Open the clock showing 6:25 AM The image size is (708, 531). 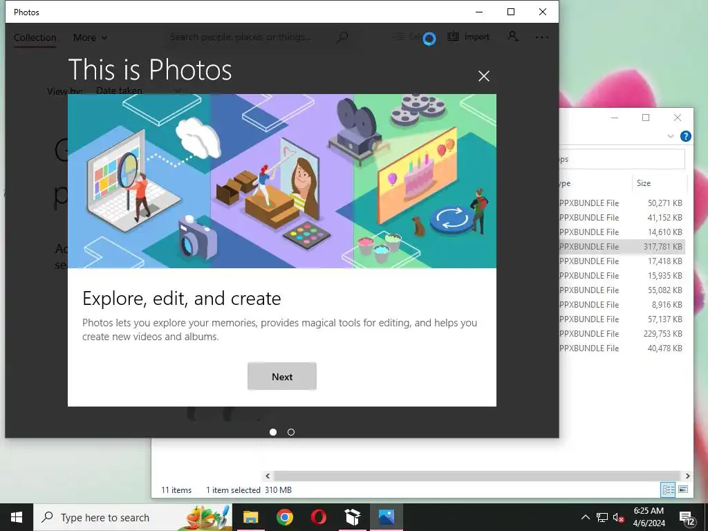[649, 517]
